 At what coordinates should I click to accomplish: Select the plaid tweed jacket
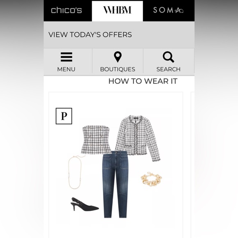click(137, 138)
